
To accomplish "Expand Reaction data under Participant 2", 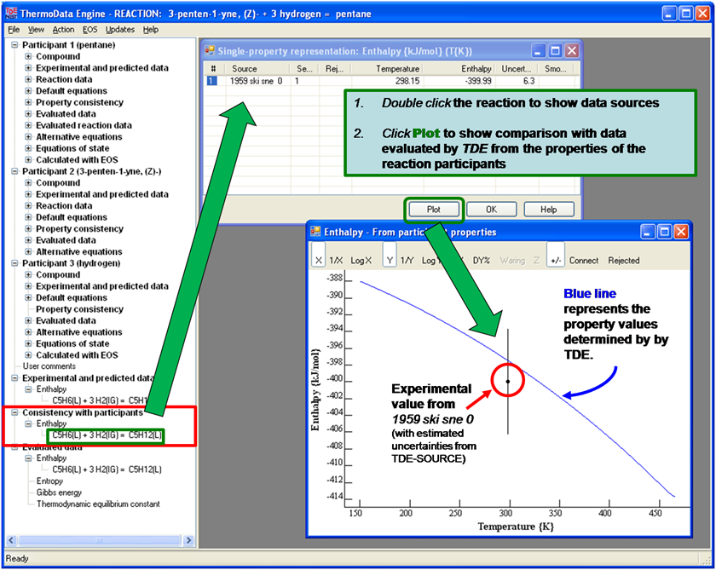I will 28,206.
